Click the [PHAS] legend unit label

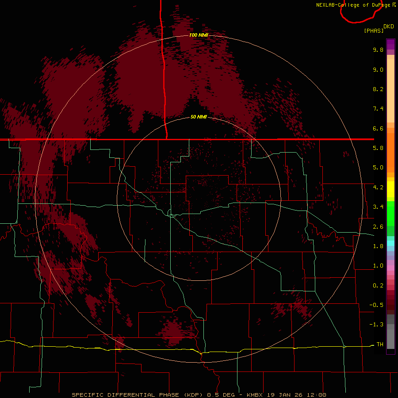[374, 31]
